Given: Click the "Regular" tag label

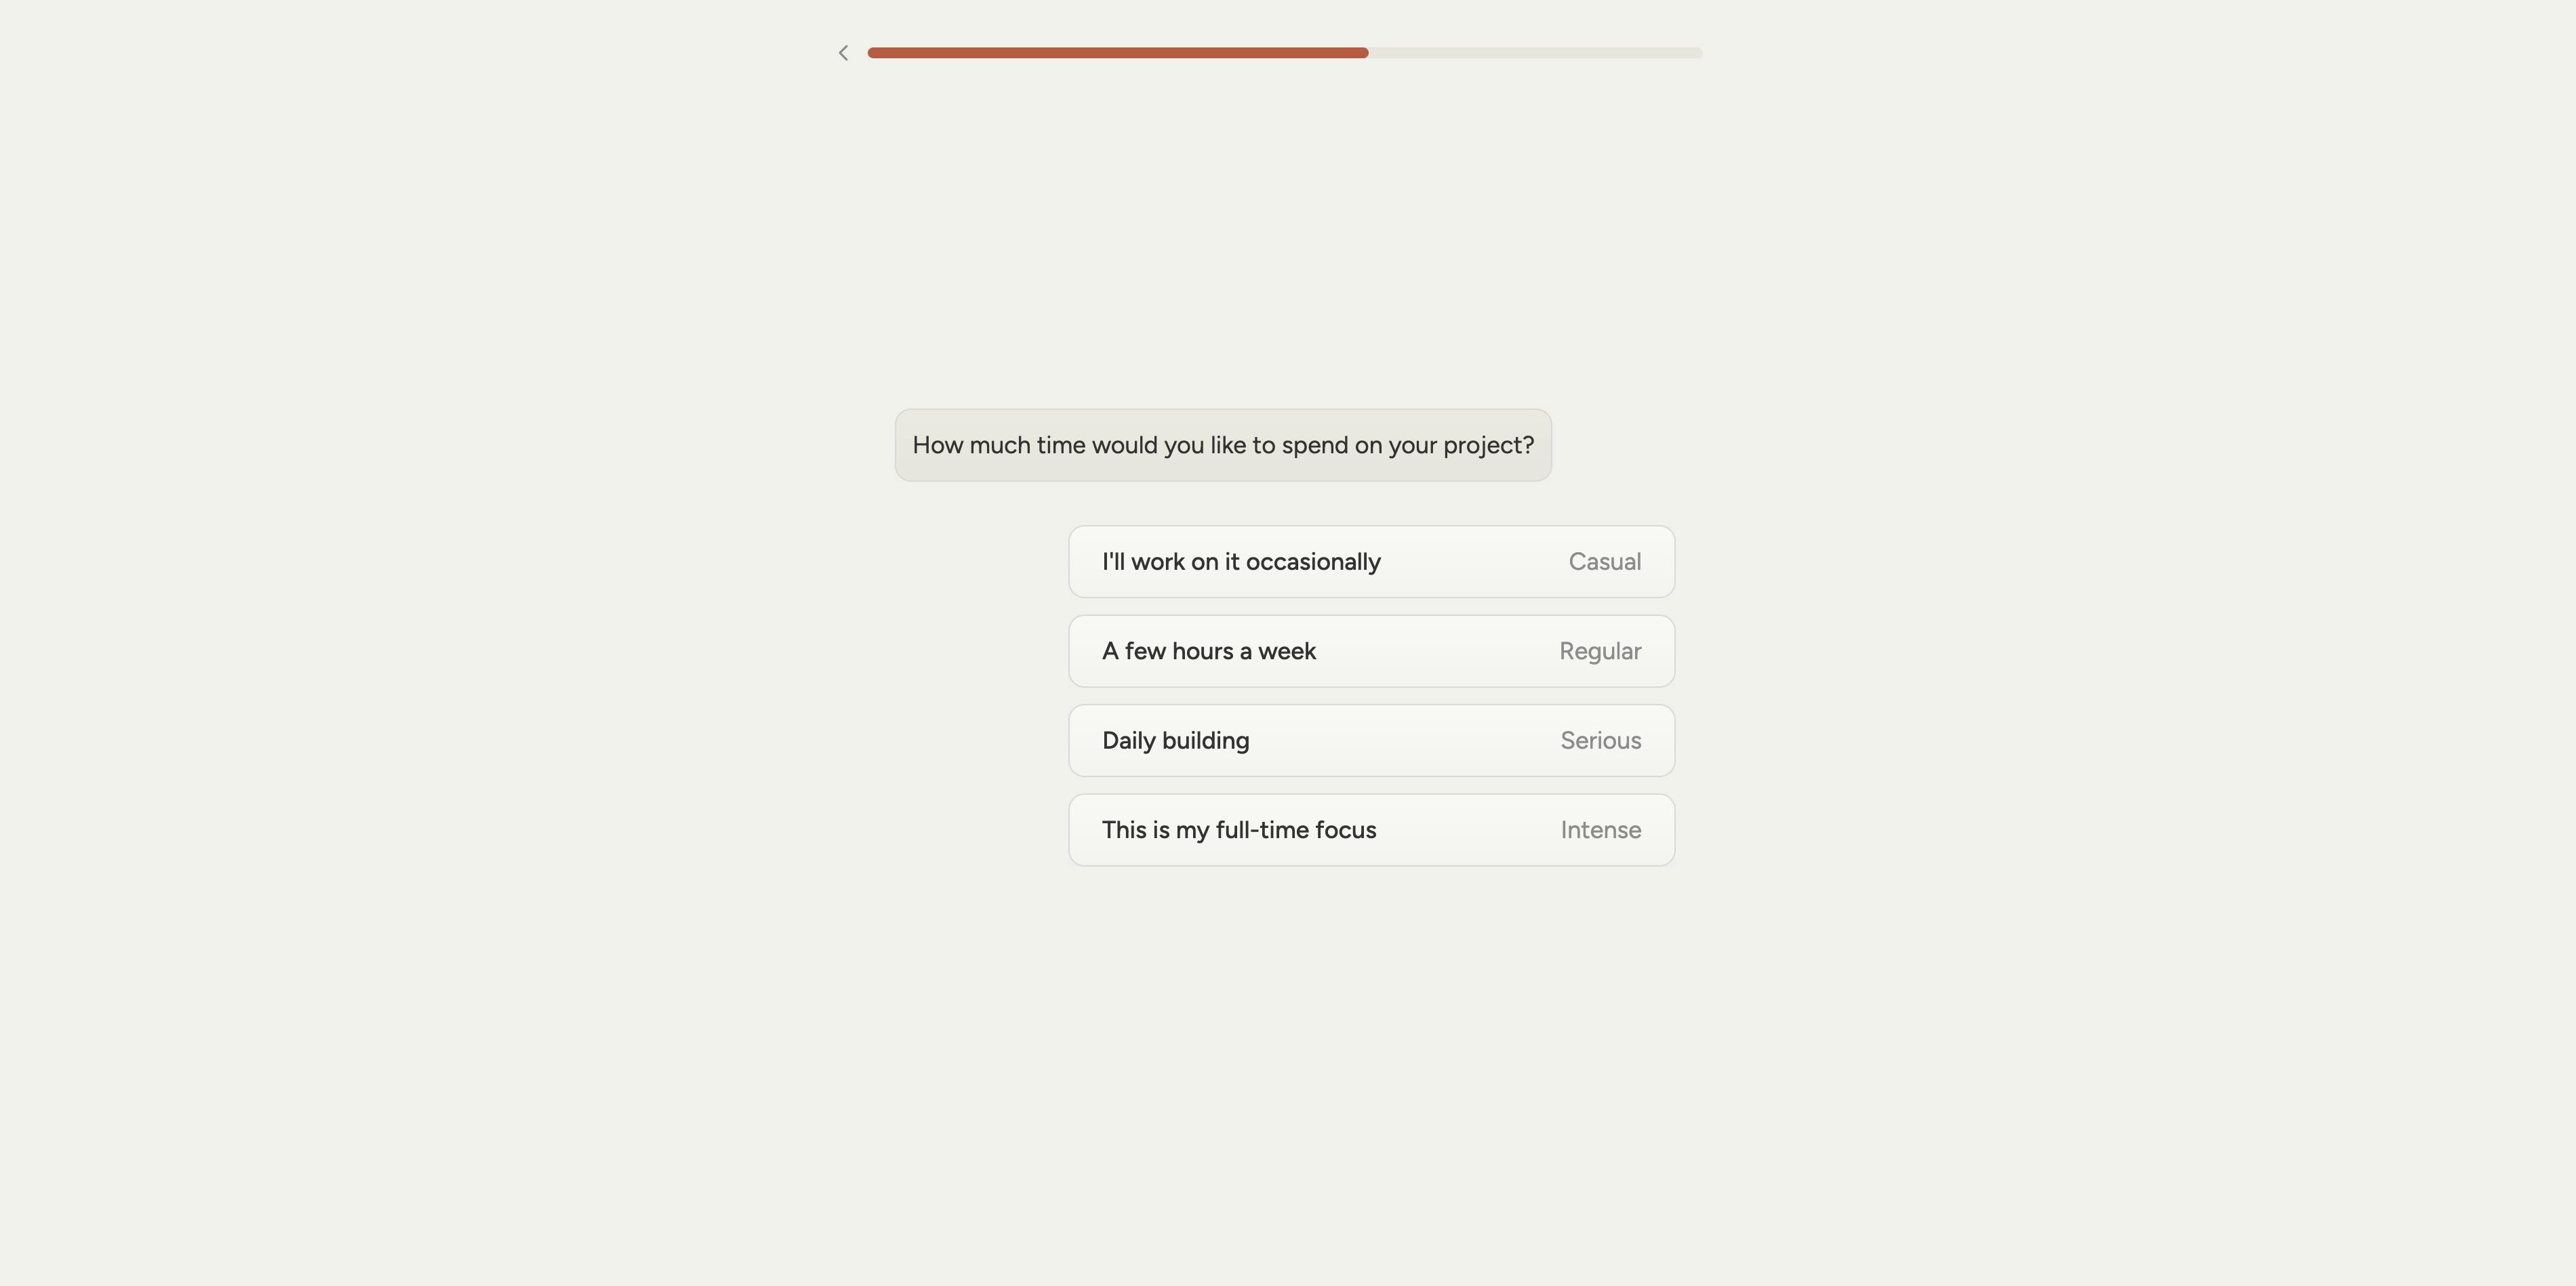Looking at the screenshot, I should [x=1599, y=652].
